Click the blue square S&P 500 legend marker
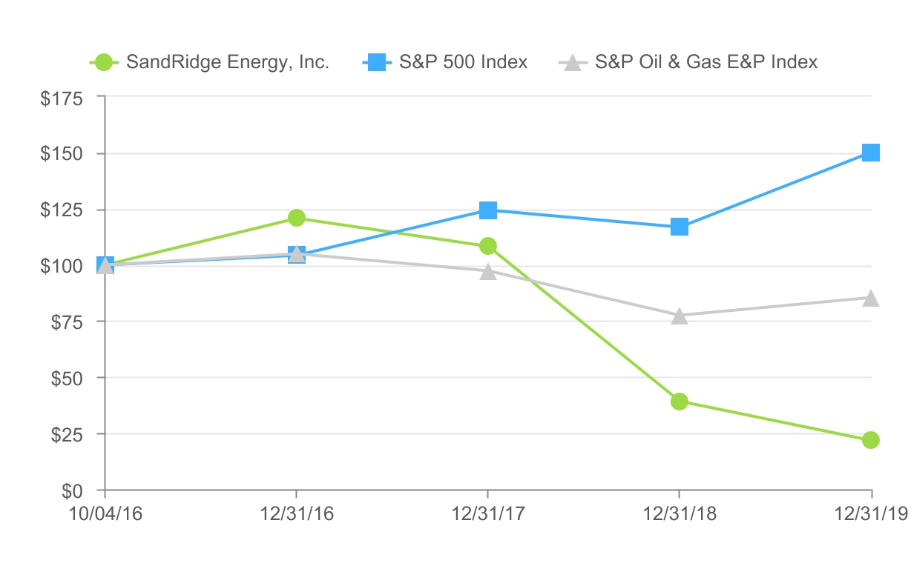Image resolution: width=911 pixels, height=563 pixels. pyautogui.click(x=377, y=62)
